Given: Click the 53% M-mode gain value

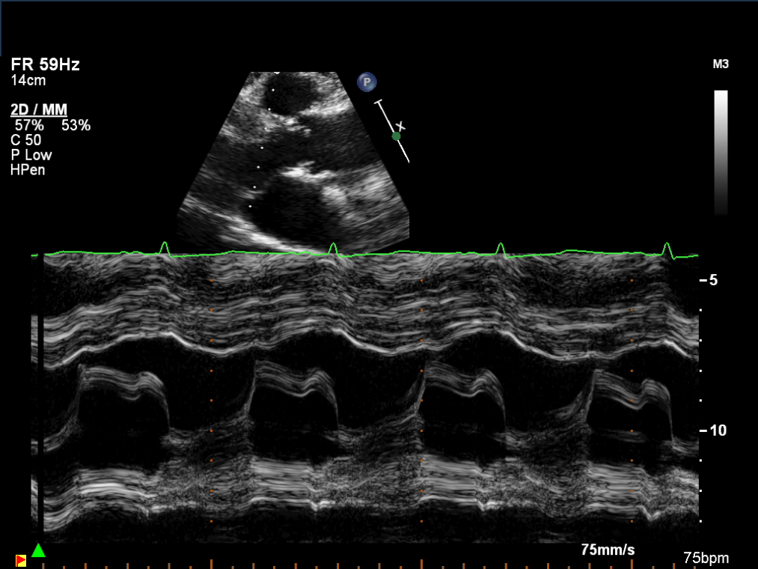Looking at the screenshot, I should point(76,126).
